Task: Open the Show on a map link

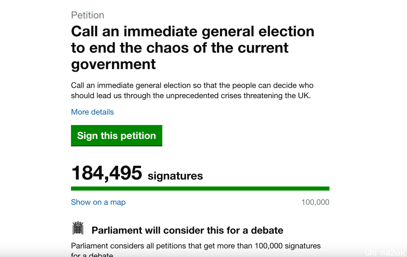Action: click(98, 202)
